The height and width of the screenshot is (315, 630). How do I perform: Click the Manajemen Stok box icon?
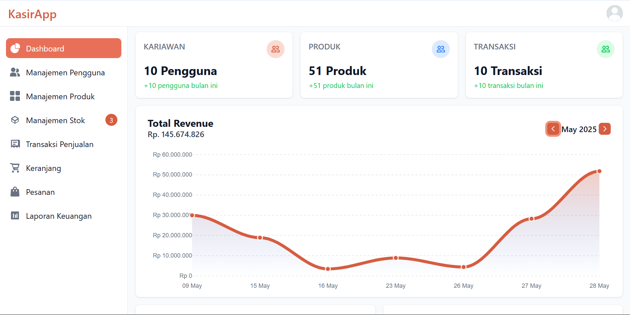click(15, 120)
